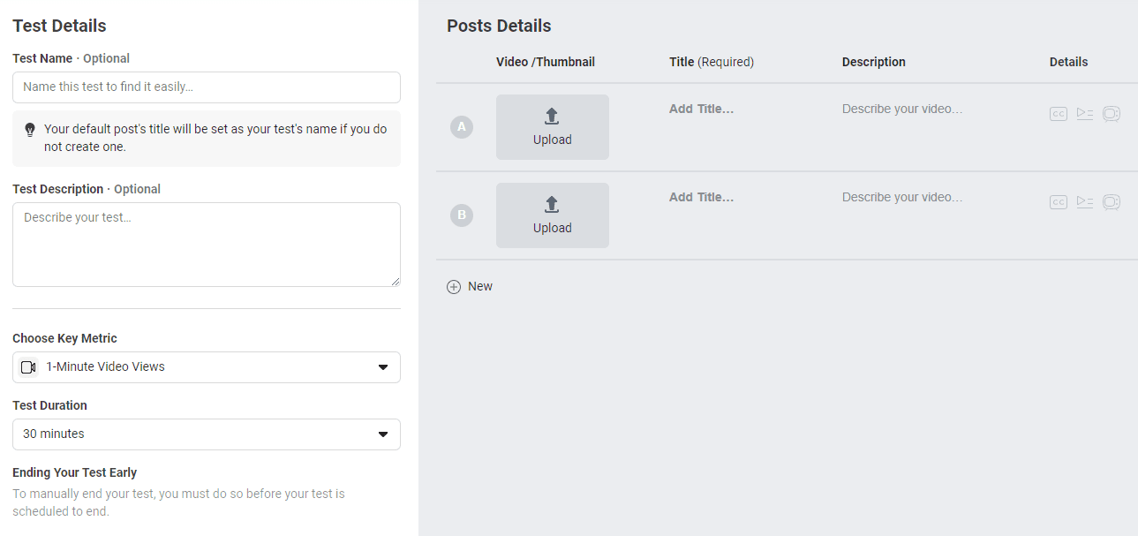Click the closed captions icon for post A

pyautogui.click(x=1059, y=114)
